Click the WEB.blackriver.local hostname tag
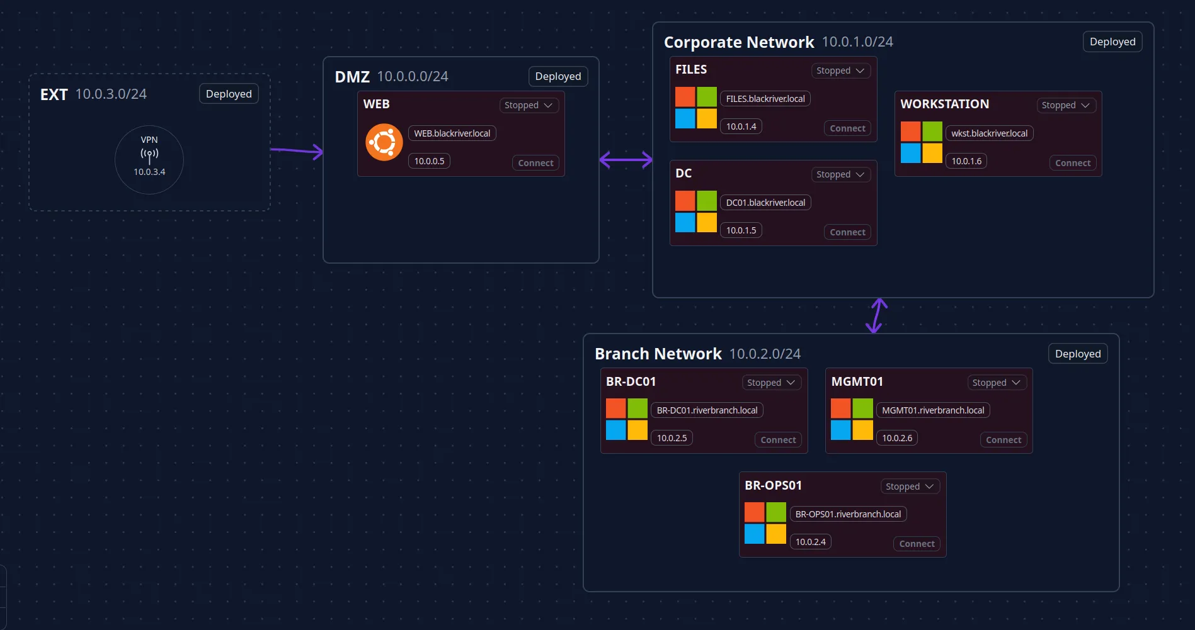 coord(452,133)
